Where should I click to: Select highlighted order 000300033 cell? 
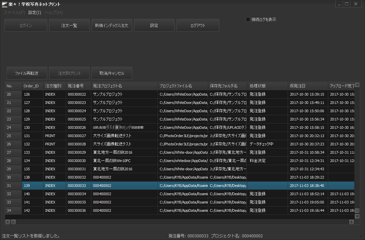tap(78, 186)
